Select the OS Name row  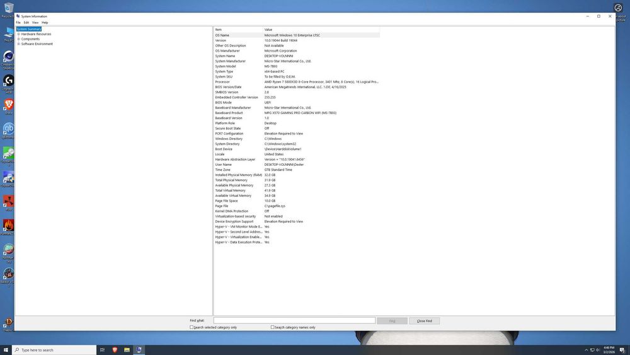(x=297, y=35)
